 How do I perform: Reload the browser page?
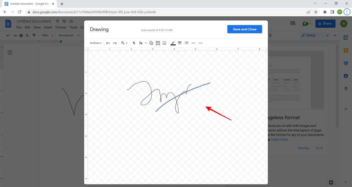pos(20,12)
